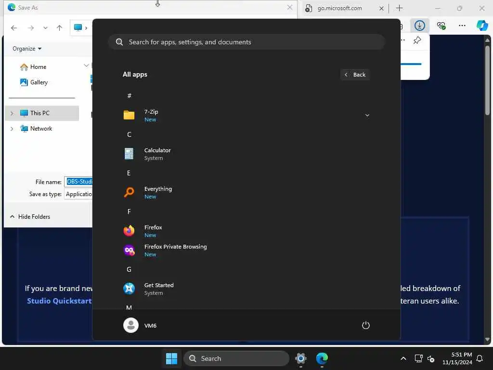Open the Organize dropdown menu
This screenshot has width=493, height=370.
coord(27,49)
